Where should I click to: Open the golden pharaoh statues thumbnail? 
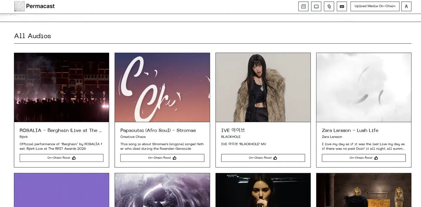coord(364,190)
